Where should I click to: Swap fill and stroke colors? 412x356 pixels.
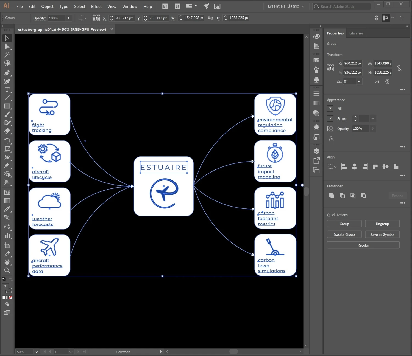pyautogui.click(x=11, y=279)
